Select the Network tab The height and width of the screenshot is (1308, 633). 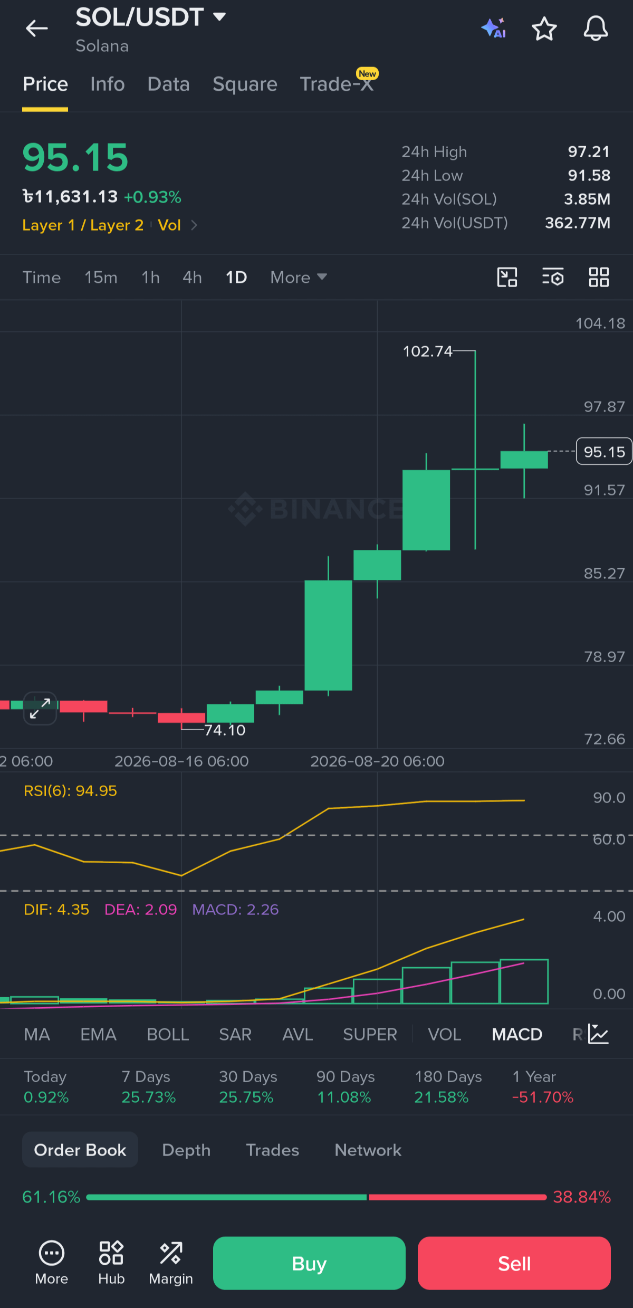pyautogui.click(x=368, y=1150)
